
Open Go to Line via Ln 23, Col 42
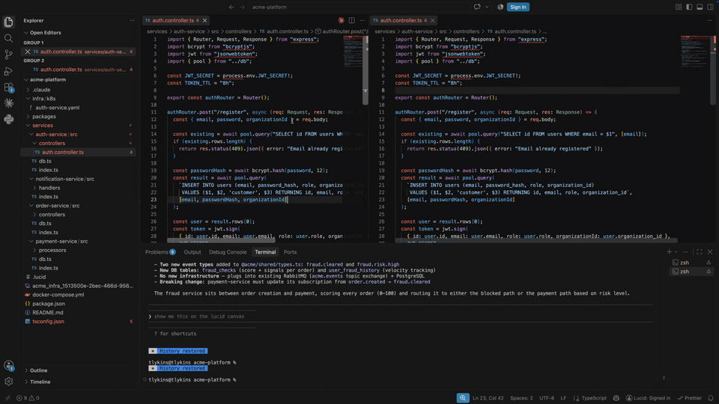[488, 398]
